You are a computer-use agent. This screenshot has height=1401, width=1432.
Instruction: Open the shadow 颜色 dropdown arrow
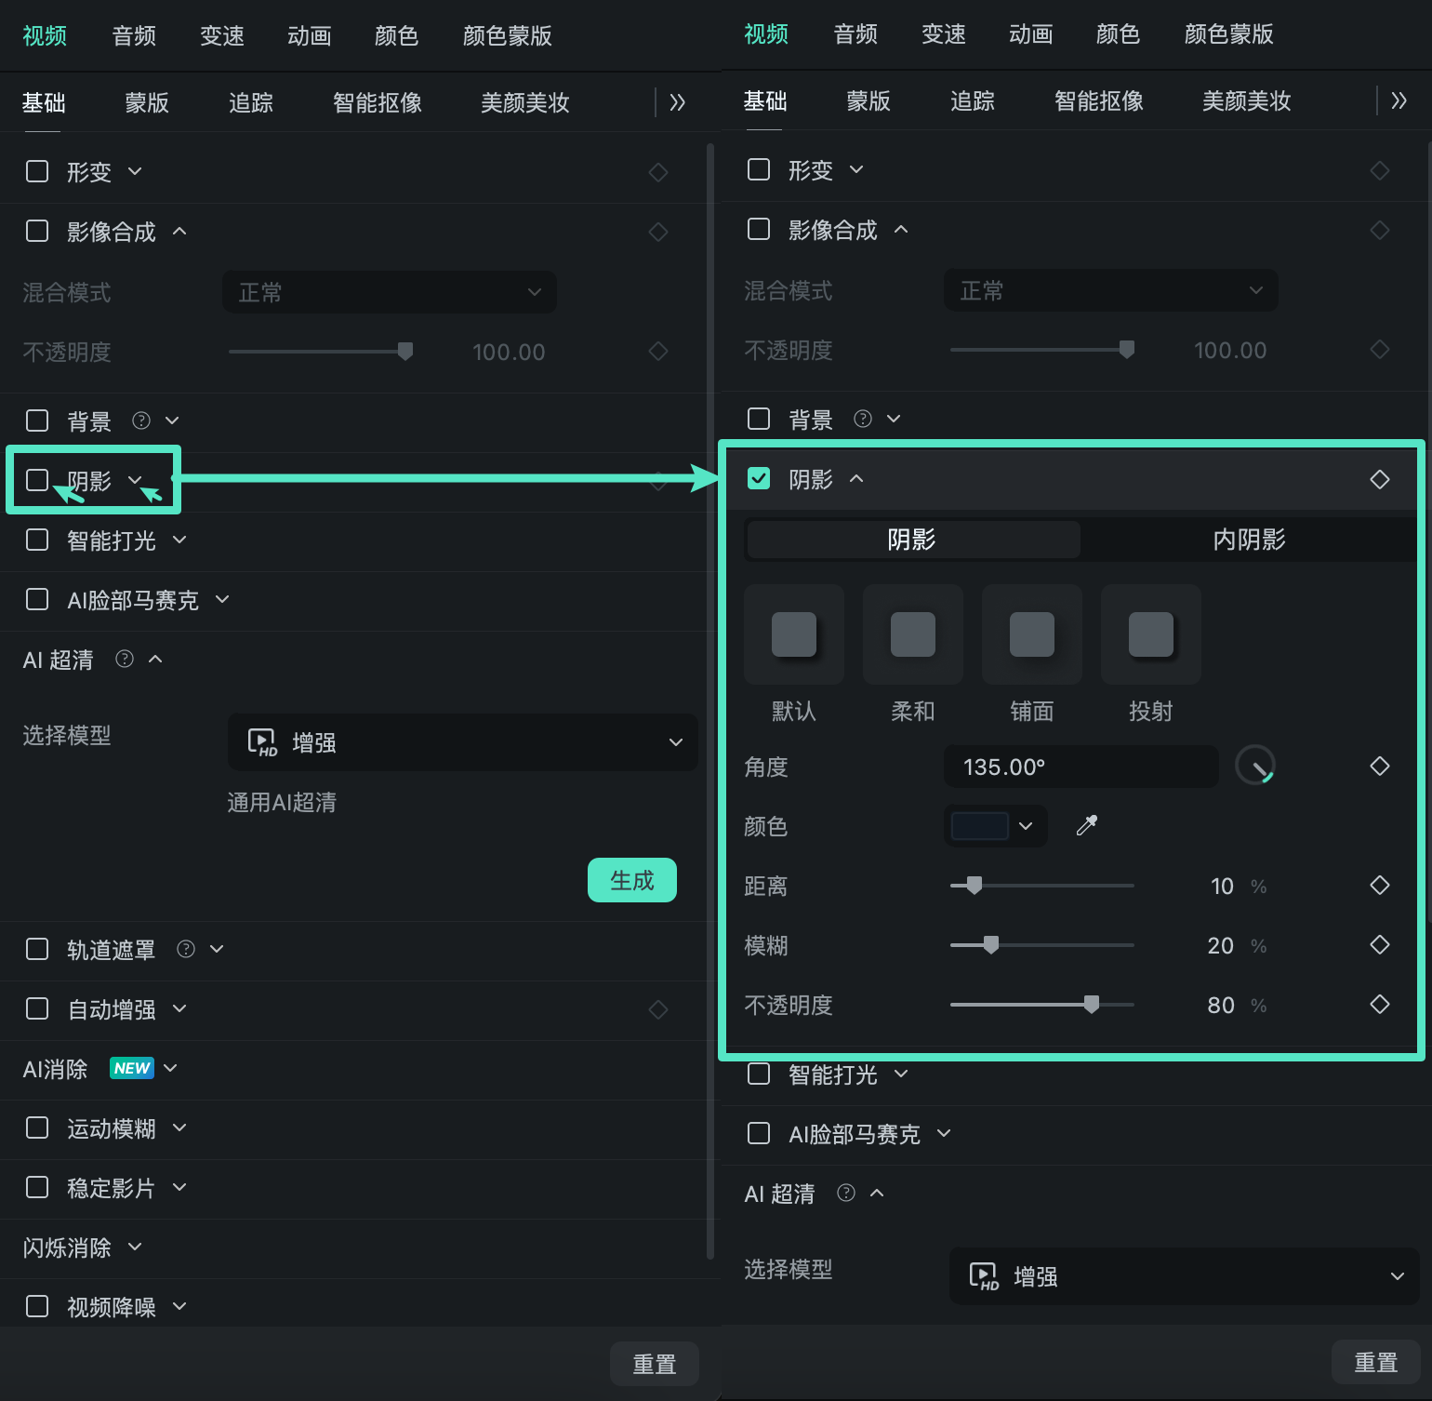click(x=1026, y=826)
